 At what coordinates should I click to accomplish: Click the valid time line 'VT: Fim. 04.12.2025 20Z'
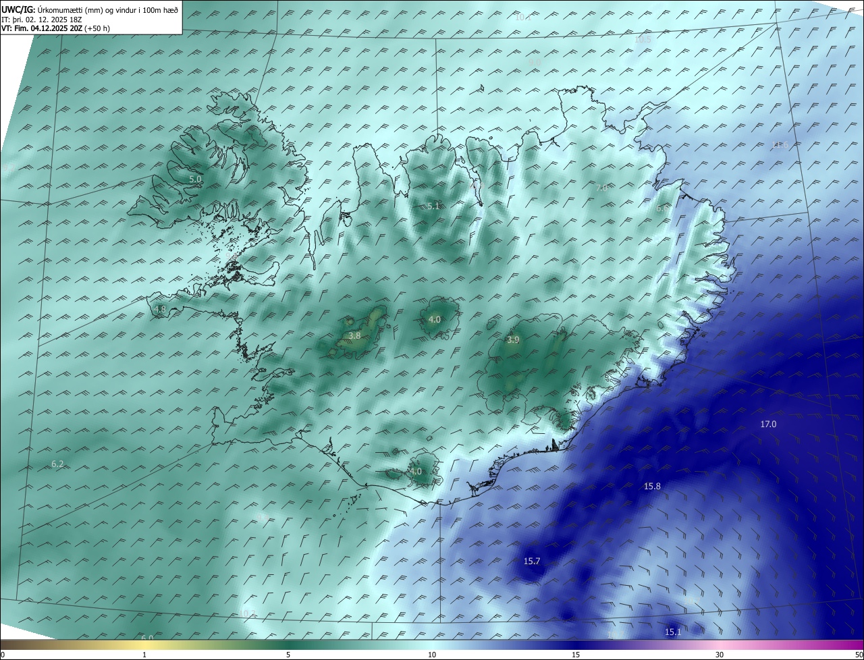pos(41,28)
